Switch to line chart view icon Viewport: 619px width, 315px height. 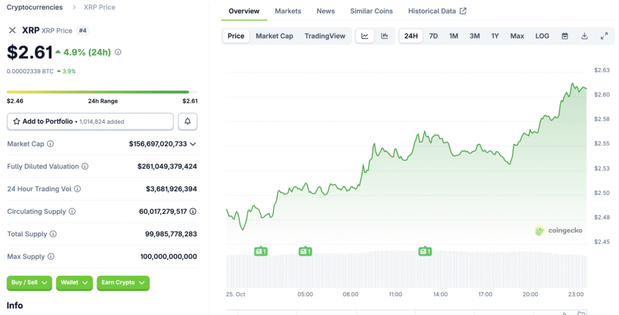pyautogui.click(x=365, y=36)
